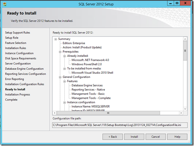
Task: Collapse the Already installed node
Action: pos(64,56)
